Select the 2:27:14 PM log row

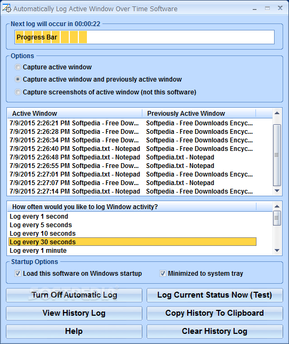pyautogui.click(x=132, y=191)
